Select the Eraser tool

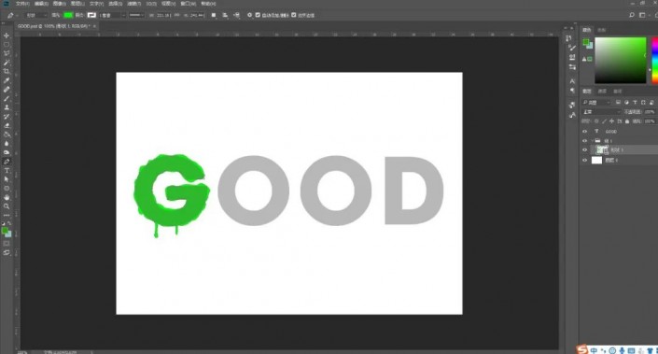7,125
